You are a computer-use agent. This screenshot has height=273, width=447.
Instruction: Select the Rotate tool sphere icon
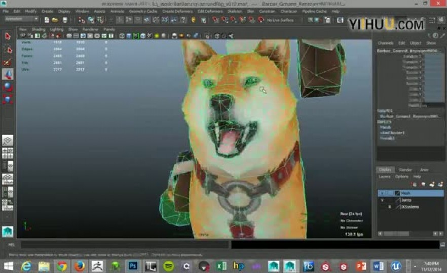(8, 87)
